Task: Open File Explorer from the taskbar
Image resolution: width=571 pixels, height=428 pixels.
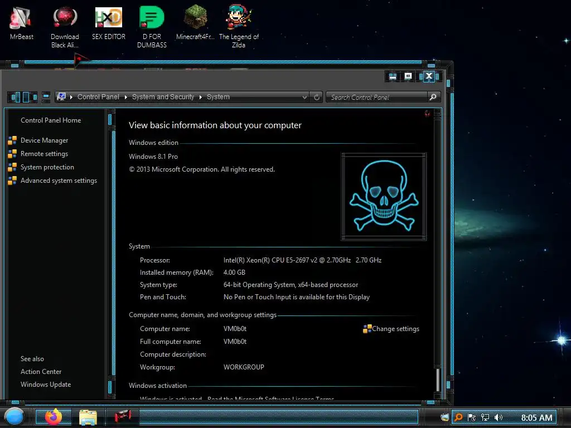Action: 88,417
